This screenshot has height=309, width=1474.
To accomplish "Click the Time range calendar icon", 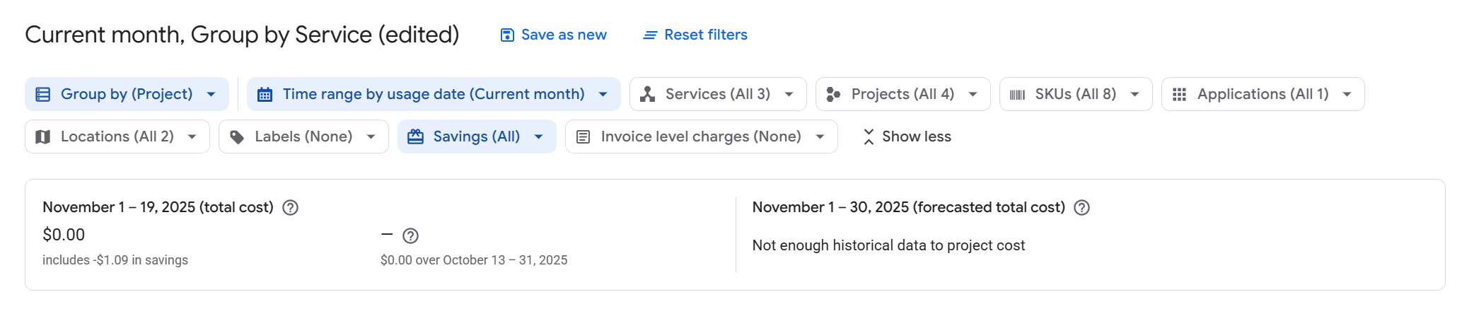I will pos(265,94).
